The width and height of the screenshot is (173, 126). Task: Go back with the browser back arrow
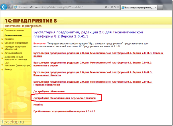click(3, 7)
